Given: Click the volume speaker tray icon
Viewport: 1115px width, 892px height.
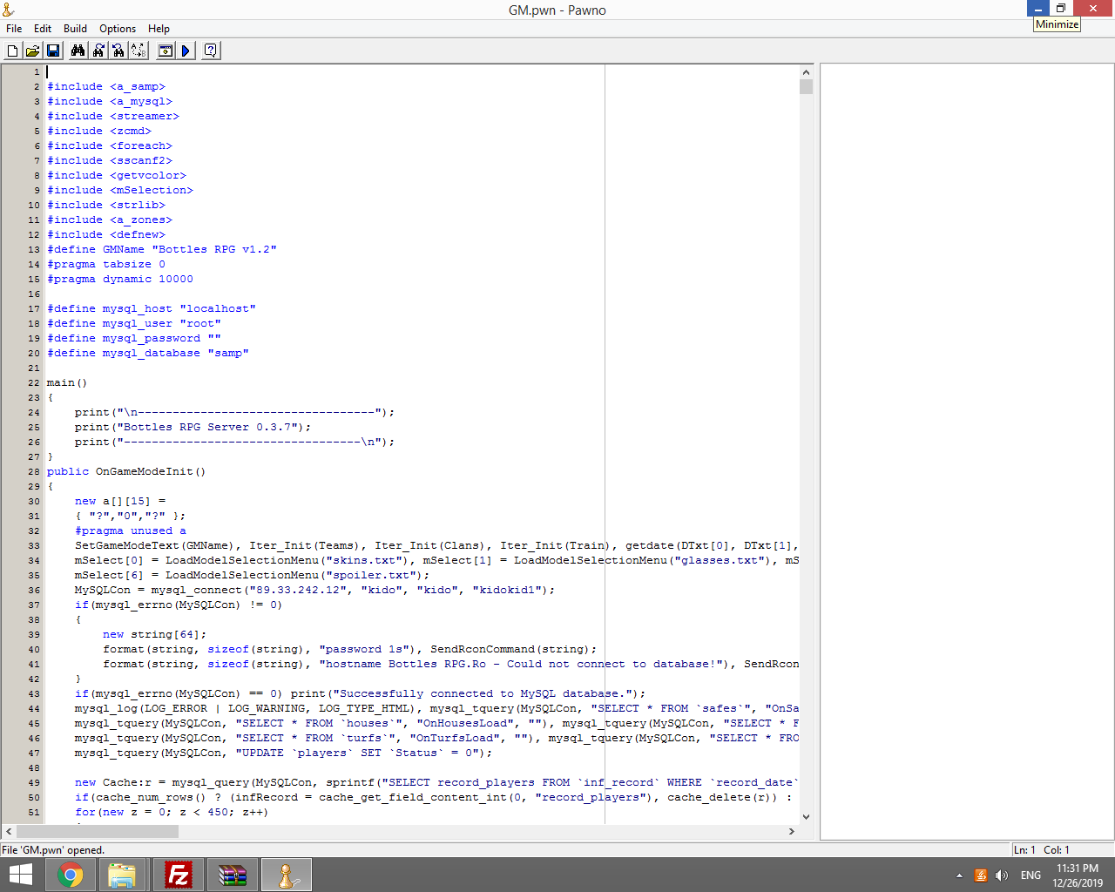Looking at the screenshot, I should pos(1001,875).
